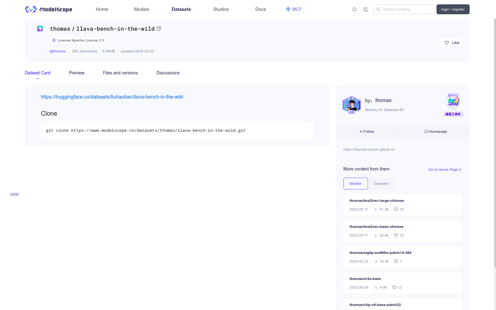The width and height of the screenshot is (496, 310).
Task: Click download icon for text2vec-large-chinese
Action: click(376, 209)
